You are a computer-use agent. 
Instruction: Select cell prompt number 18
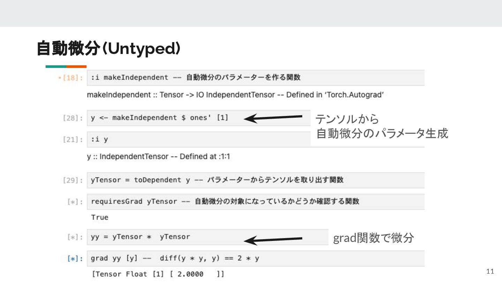pos(71,78)
